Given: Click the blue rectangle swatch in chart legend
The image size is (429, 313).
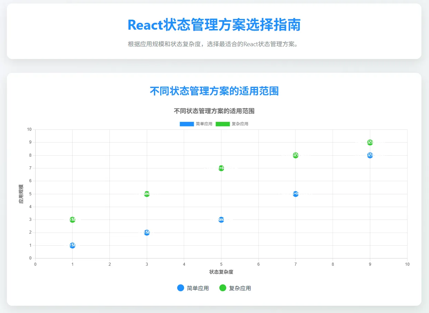Looking at the screenshot, I should 187,124.
